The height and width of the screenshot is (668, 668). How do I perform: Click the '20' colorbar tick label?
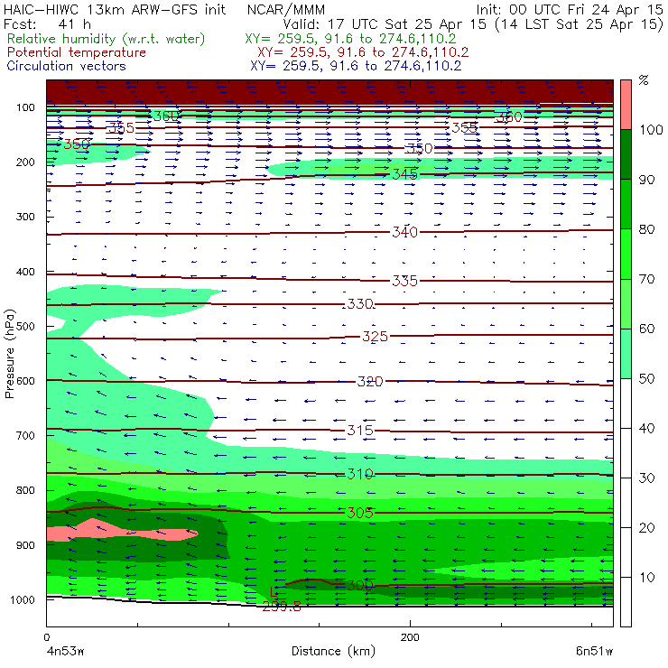646,528
